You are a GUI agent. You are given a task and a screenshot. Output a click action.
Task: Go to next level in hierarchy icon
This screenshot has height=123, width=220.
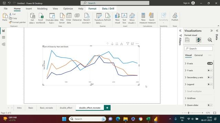pyautogui.click(x=117, y=44)
